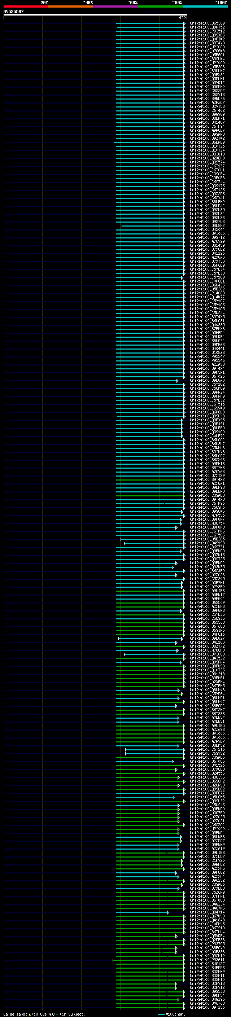Select hit UniRef100_Q39100

pos(207,432)
